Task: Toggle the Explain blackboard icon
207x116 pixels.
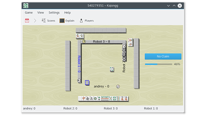Action: [62, 21]
